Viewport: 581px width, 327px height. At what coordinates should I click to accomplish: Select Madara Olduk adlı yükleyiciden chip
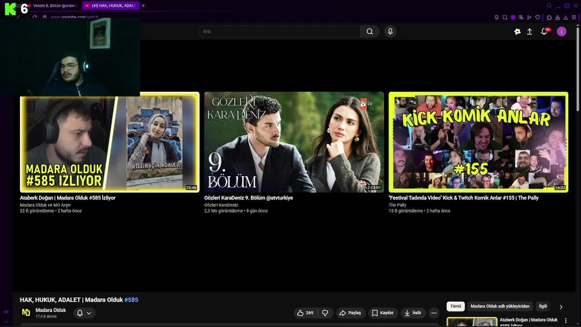500,307
